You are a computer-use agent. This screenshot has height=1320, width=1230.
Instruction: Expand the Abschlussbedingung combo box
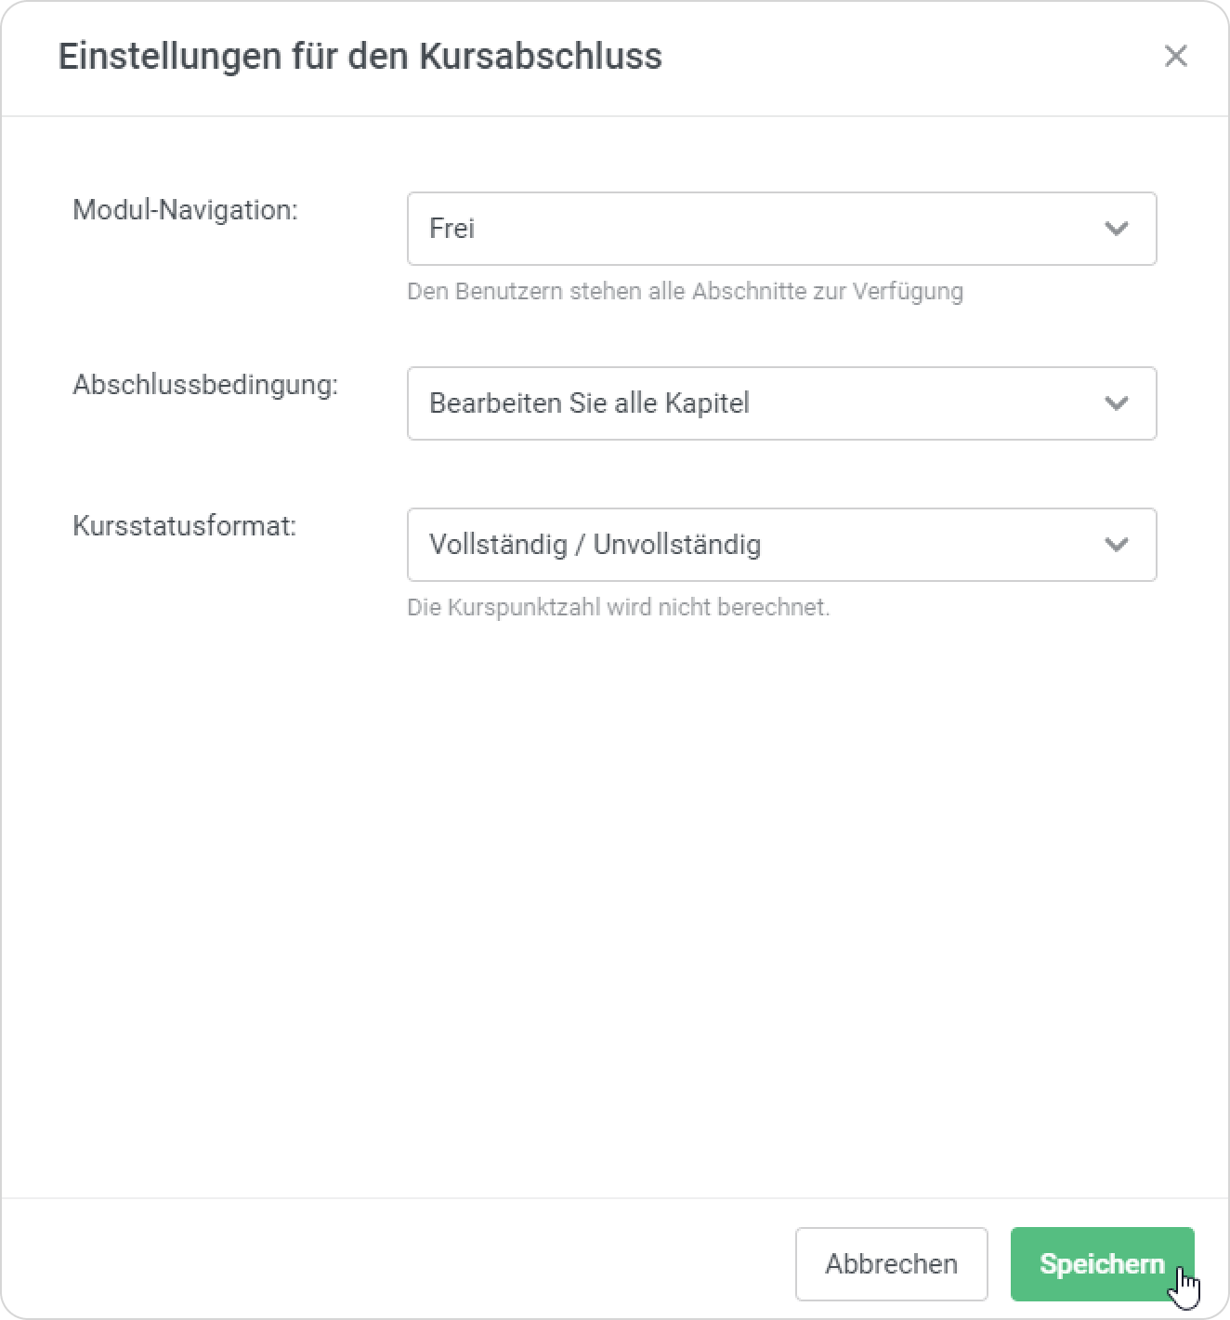[836, 403]
